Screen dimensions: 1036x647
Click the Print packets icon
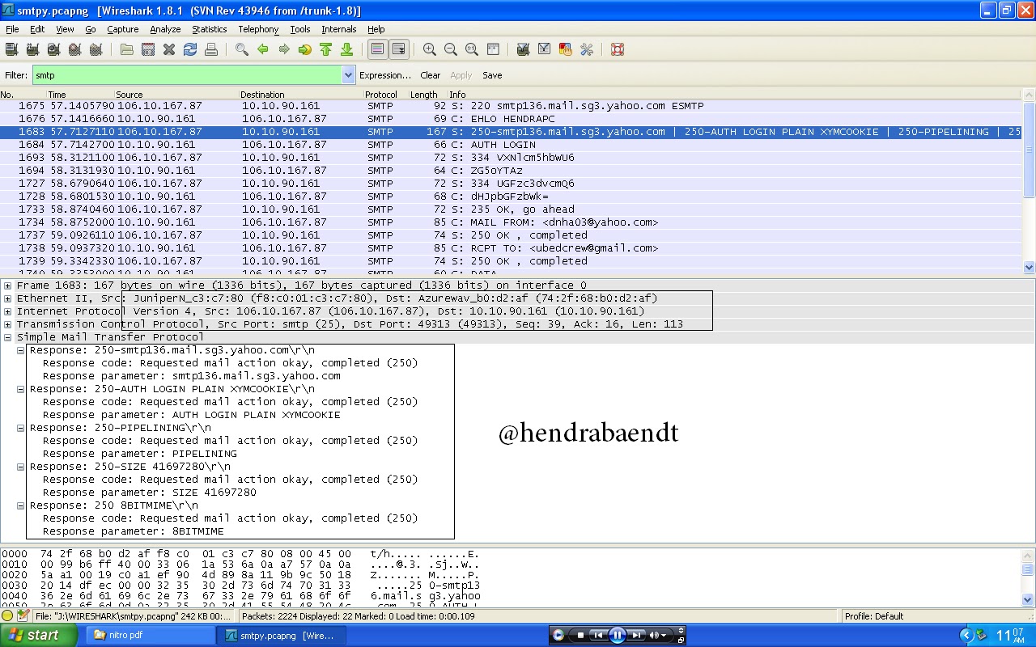(211, 49)
